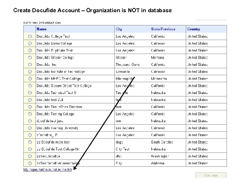Click the Country column header
The height and width of the screenshot is (188, 251).
[x=193, y=29]
